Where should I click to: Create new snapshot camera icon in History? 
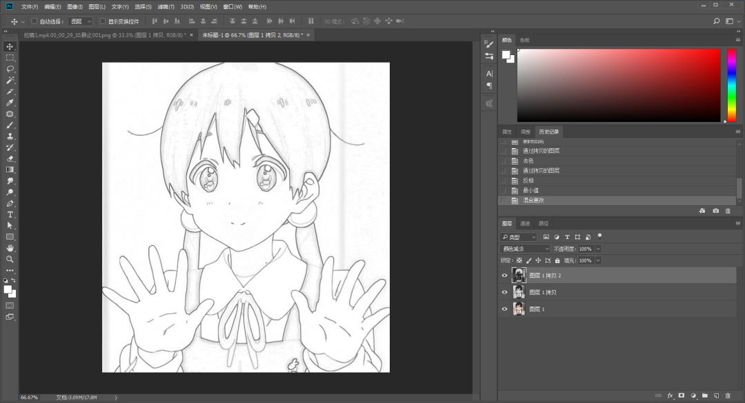point(715,211)
